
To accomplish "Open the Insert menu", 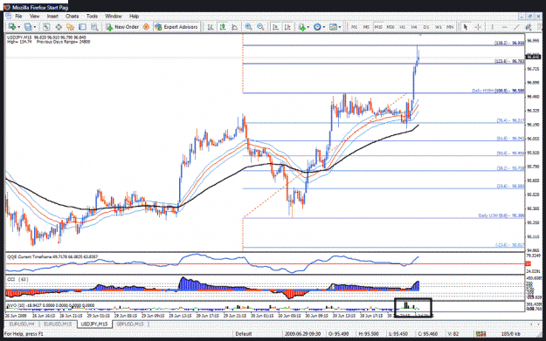I will click(52, 16).
